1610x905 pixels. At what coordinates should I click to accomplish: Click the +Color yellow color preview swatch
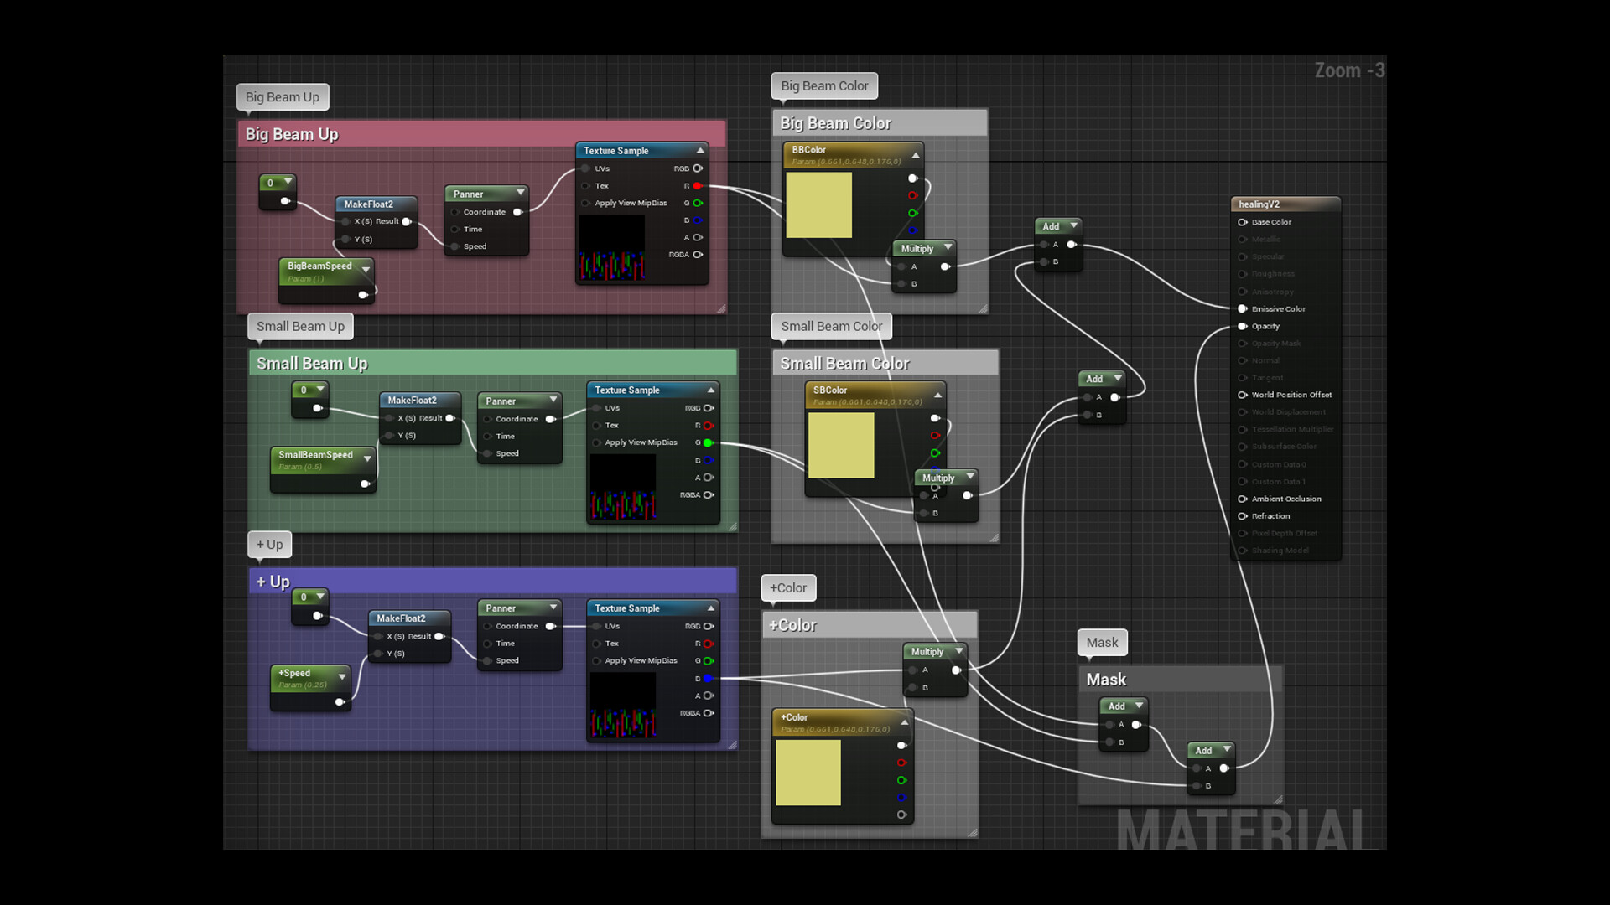click(x=808, y=772)
